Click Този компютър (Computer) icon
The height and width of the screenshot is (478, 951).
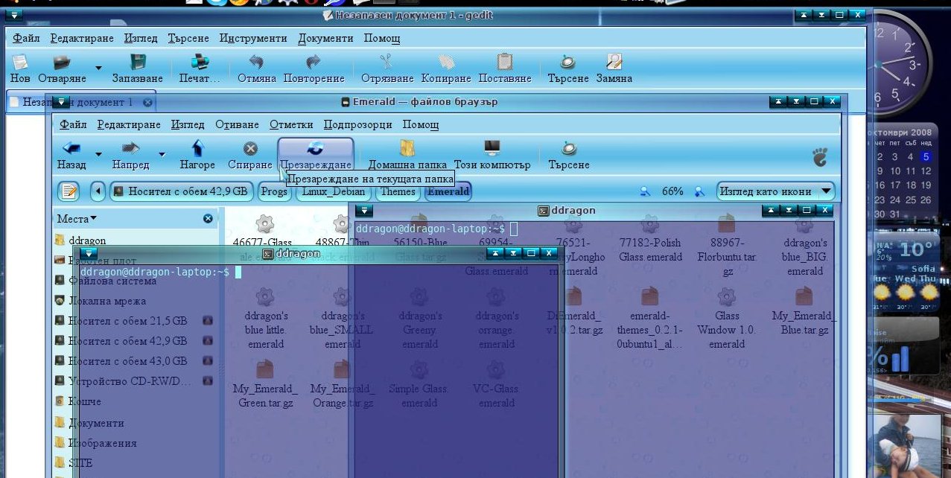[x=492, y=148]
